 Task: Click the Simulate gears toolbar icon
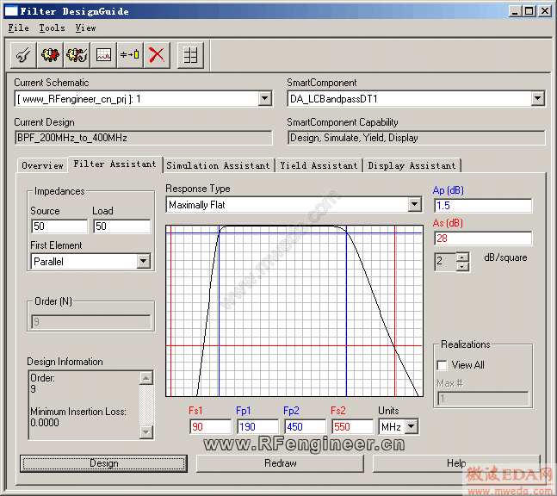click(x=50, y=55)
